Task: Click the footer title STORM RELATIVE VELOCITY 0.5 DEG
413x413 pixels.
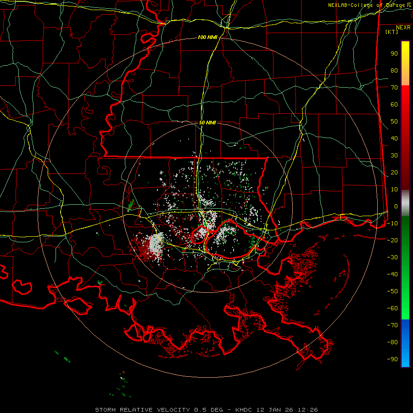Action: click(159, 410)
